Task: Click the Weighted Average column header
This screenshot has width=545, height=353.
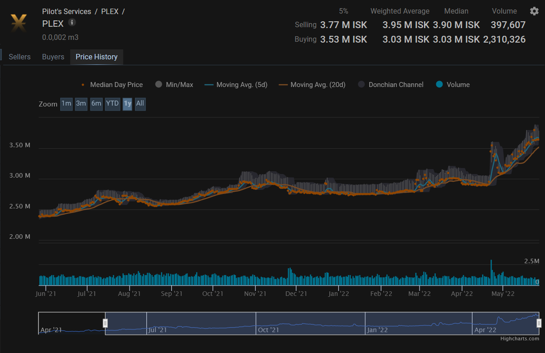Action: point(400,11)
